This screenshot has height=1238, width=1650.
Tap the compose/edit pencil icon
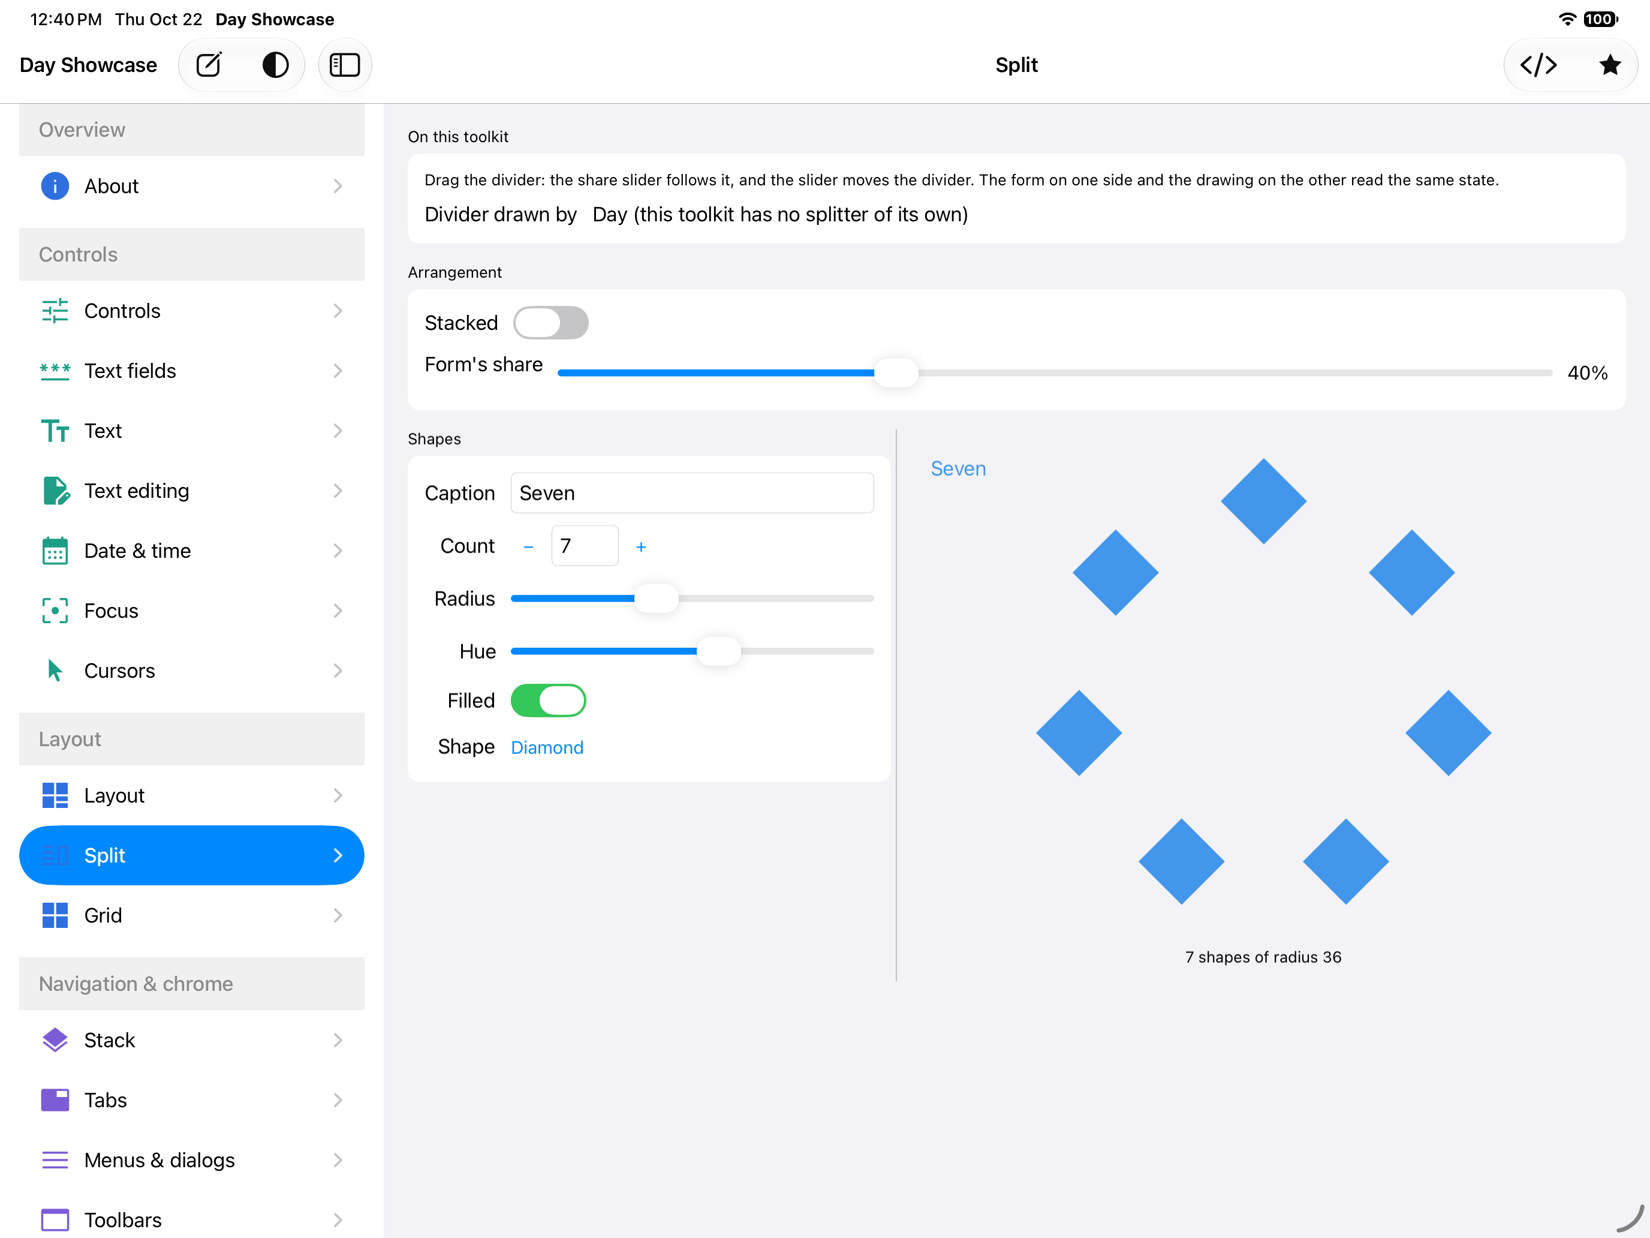point(209,65)
